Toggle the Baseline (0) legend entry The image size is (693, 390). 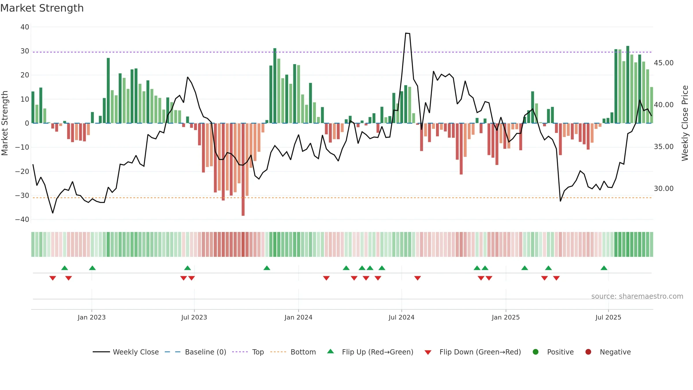pos(195,352)
